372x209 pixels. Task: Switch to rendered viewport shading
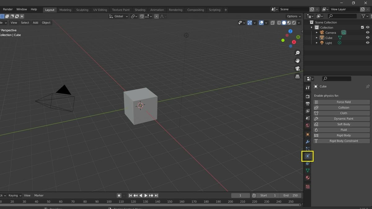[x=294, y=23]
